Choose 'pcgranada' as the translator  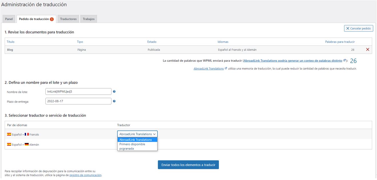coord(126,148)
